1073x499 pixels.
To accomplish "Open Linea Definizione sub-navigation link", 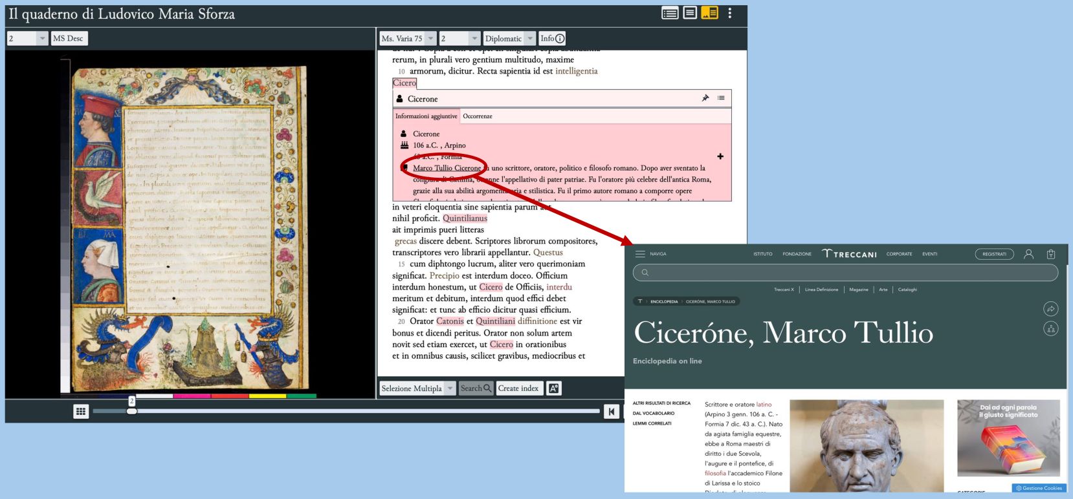I will [821, 290].
